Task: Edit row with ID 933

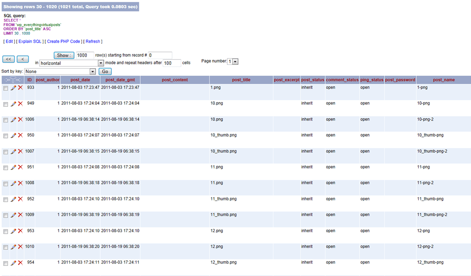Action: tap(13, 88)
